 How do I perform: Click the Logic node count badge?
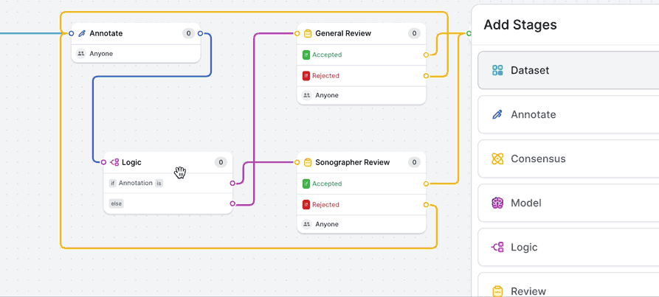[221, 162]
